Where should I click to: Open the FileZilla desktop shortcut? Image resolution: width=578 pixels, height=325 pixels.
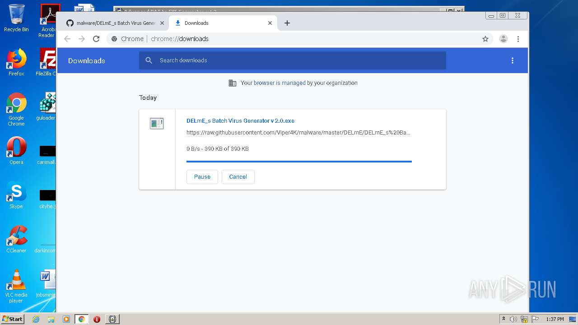click(x=46, y=62)
